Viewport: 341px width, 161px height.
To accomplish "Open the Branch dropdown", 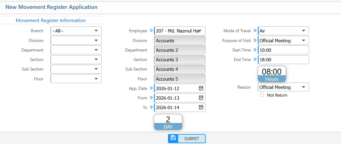I will pyautogui.click(x=76, y=31).
